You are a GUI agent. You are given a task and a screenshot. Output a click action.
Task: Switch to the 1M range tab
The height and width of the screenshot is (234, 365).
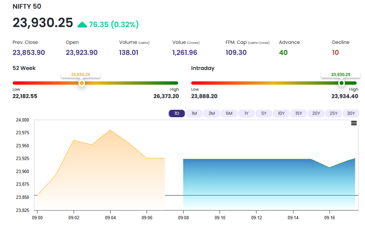[194, 113]
